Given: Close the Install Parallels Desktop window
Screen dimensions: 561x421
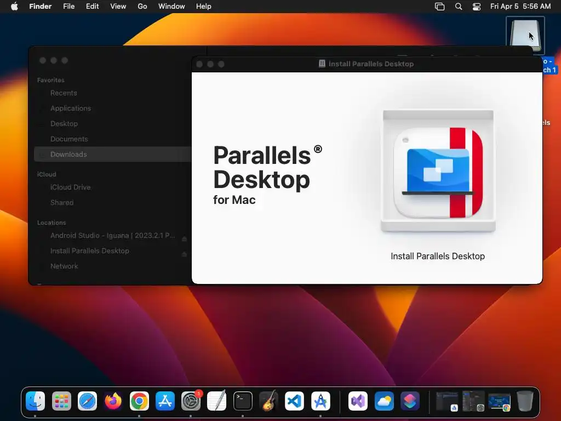Looking at the screenshot, I should pos(199,64).
